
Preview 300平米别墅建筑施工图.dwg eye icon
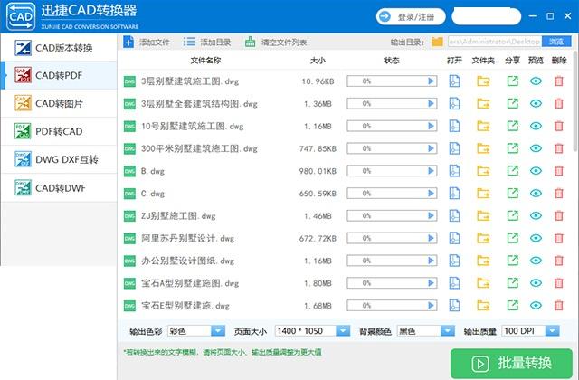pos(536,148)
